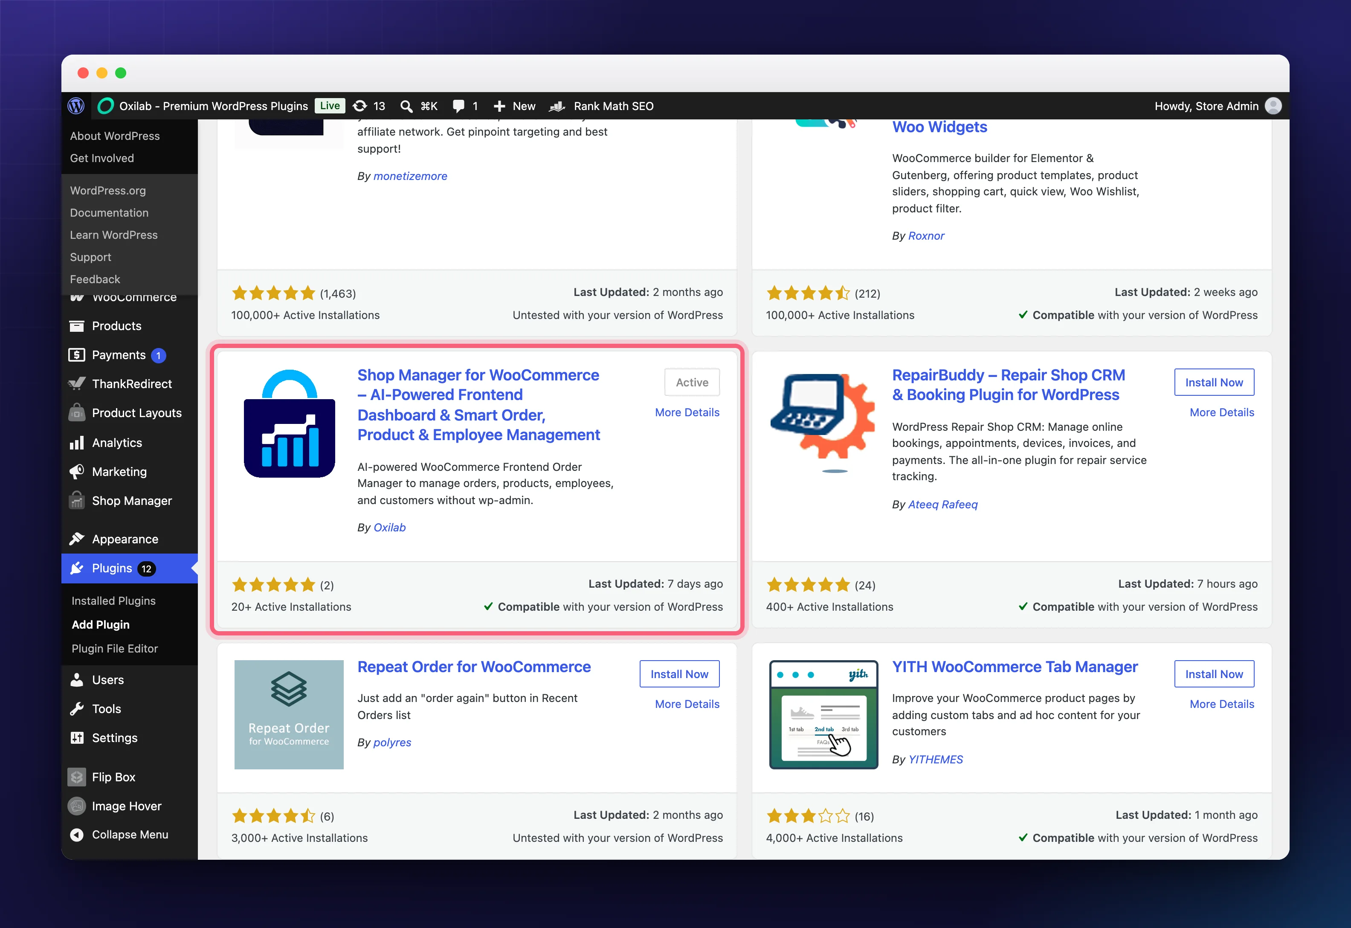Open Appearance paintbrush icon
1351x928 pixels.
click(77, 539)
